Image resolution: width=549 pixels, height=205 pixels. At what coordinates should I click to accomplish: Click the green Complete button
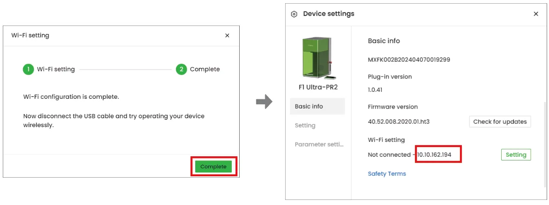(213, 167)
